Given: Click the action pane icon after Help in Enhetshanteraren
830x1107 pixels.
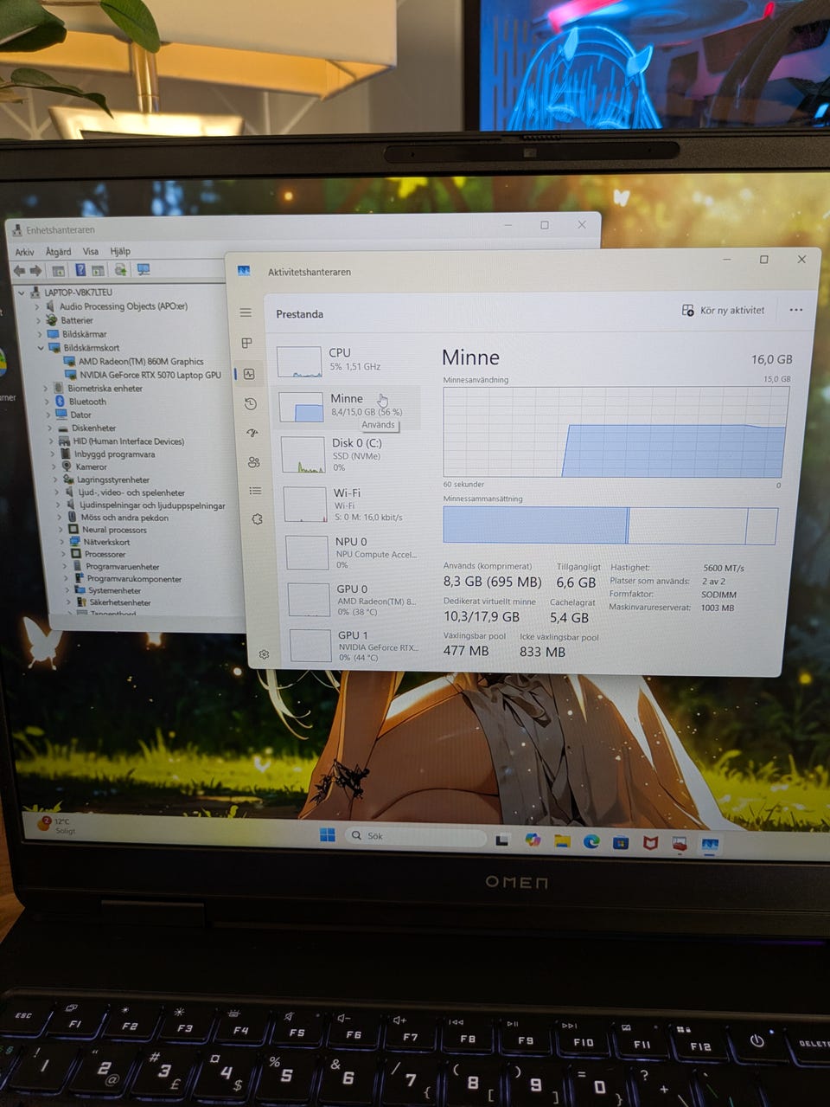Looking at the screenshot, I should point(99,270).
